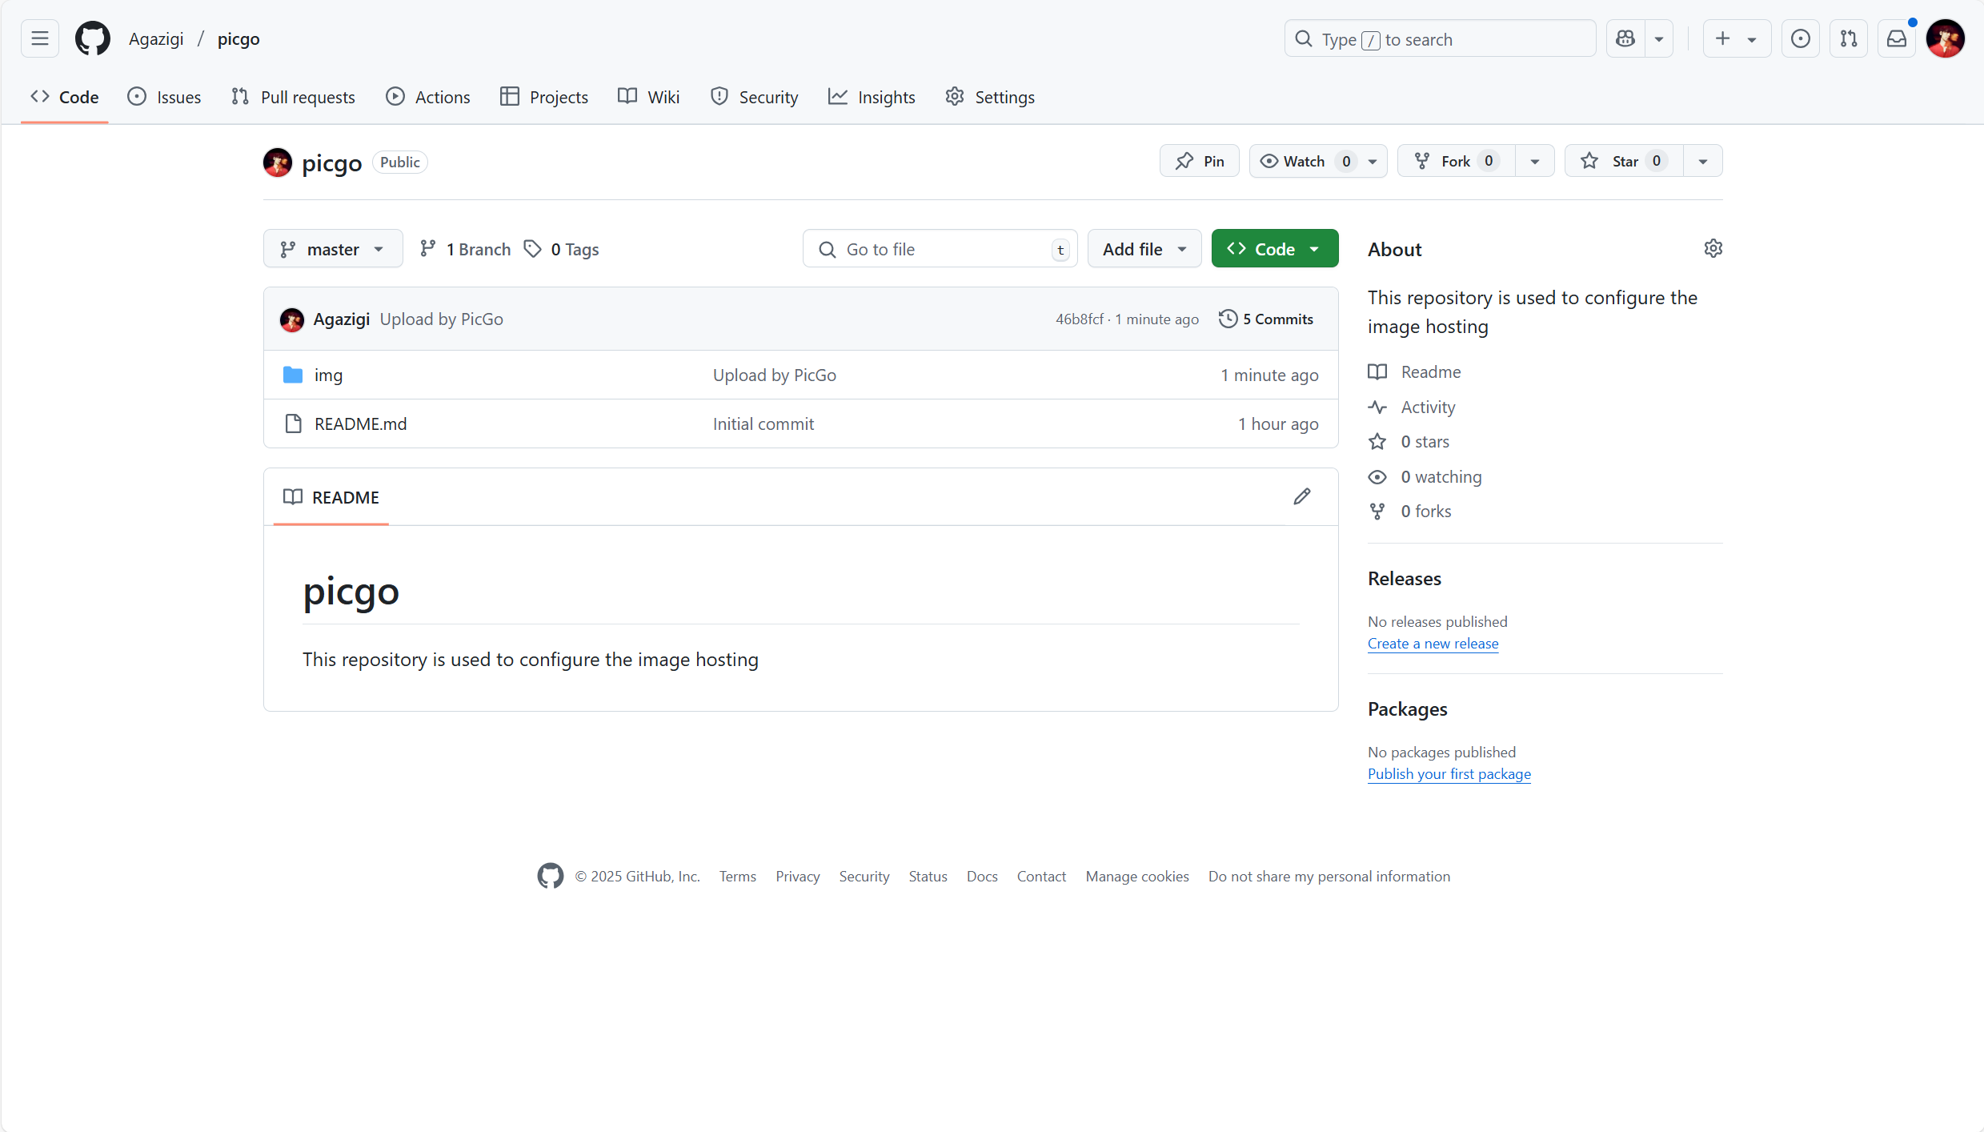The height and width of the screenshot is (1132, 1984).
Task: Expand the Add file dropdown
Action: (1144, 249)
